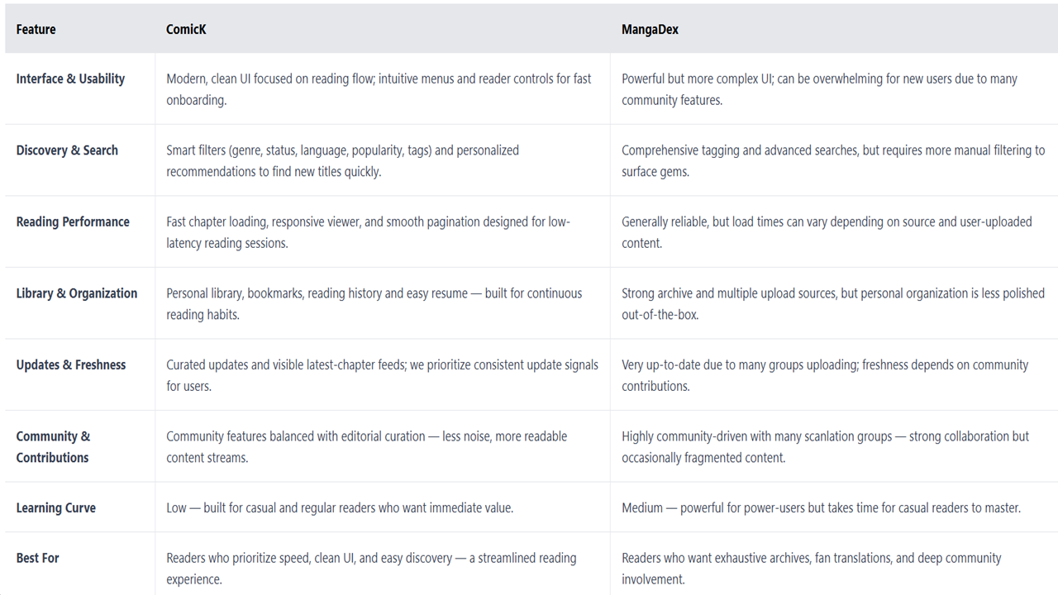
Task: Select the Community & Contributions row label
Action: point(53,447)
